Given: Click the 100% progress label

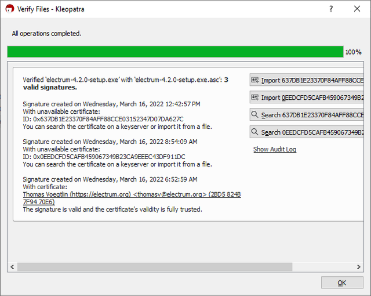Looking at the screenshot, I should pyautogui.click(x=353, y=52).
